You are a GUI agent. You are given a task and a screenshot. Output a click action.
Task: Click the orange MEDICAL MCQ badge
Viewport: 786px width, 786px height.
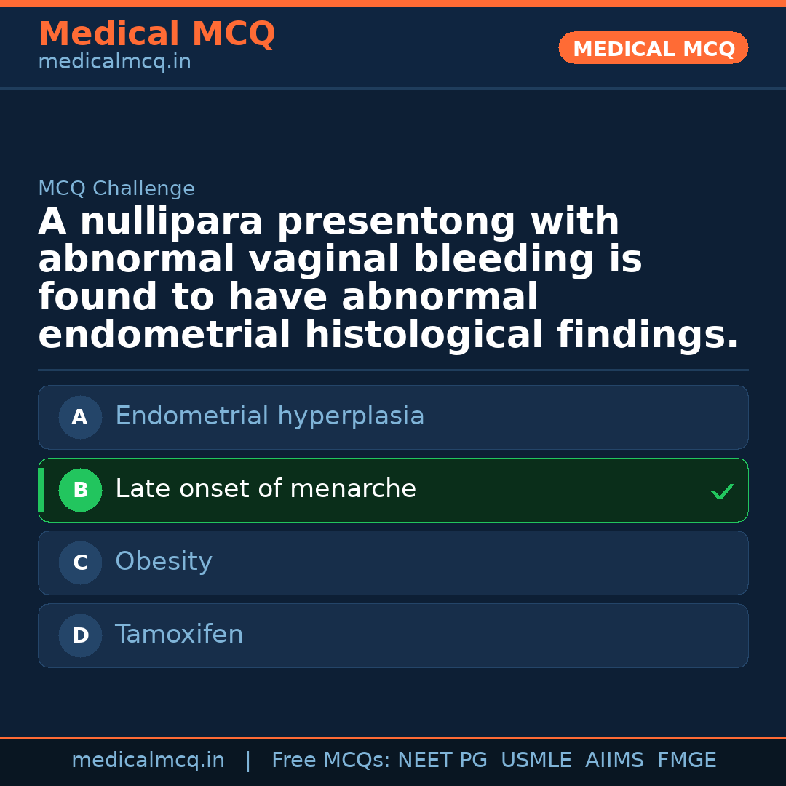coord(653,48)
